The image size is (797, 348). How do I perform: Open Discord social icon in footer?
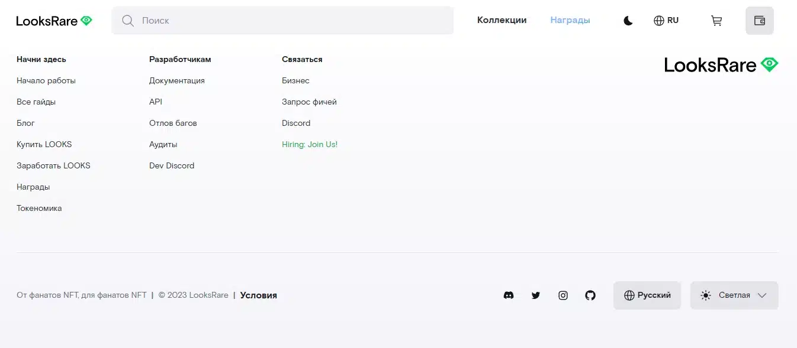pyautogui.click(x=509, y=295)
